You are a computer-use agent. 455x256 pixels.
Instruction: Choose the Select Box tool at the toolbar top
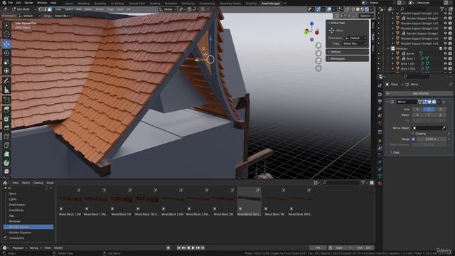tap(6, 26)
